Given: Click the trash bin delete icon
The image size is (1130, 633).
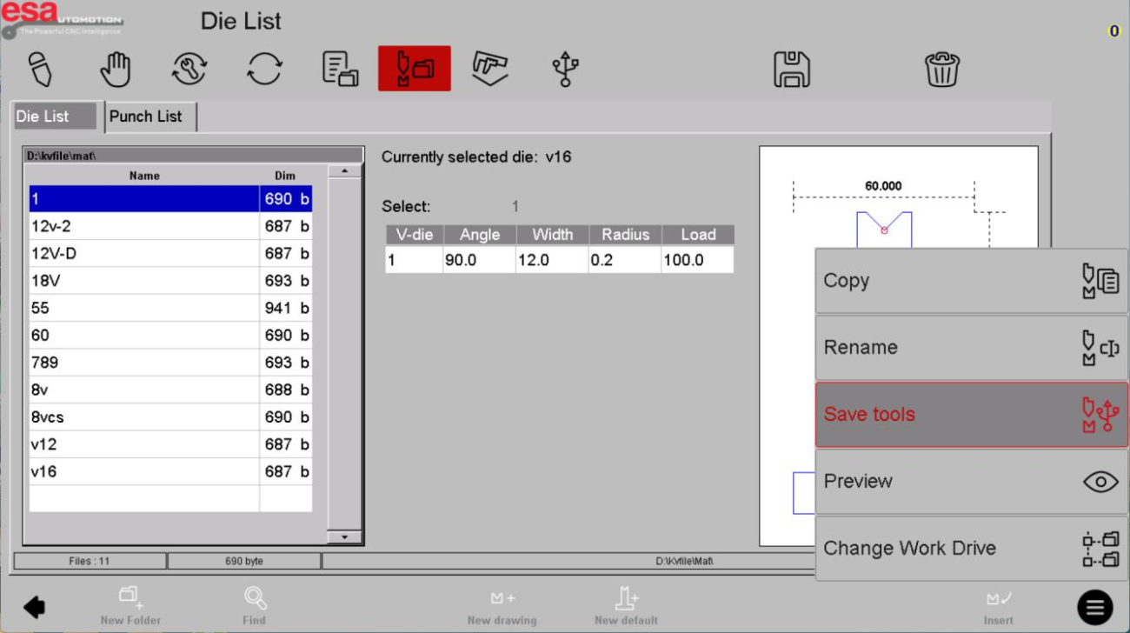Looking at the screenshot, I should pyautogui.click(x=941, y=70).
